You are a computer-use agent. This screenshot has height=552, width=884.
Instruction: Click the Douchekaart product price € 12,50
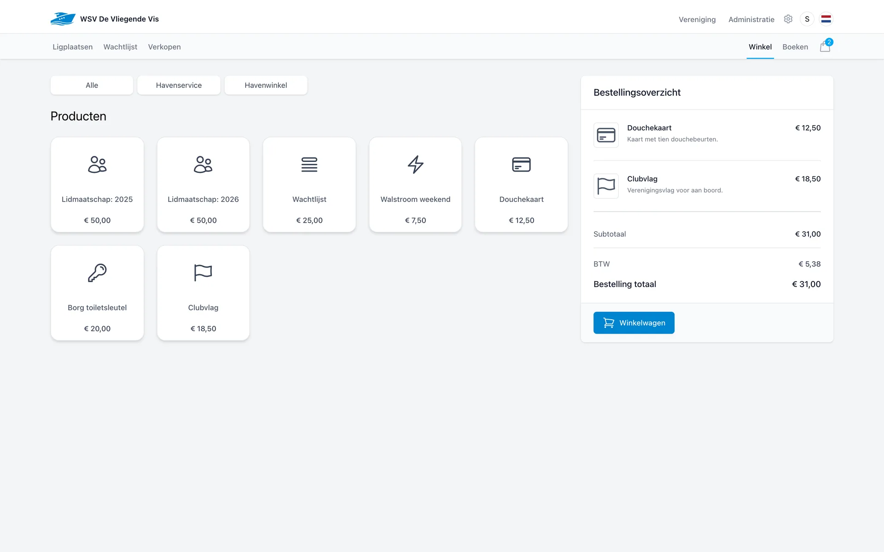point(521,220)
